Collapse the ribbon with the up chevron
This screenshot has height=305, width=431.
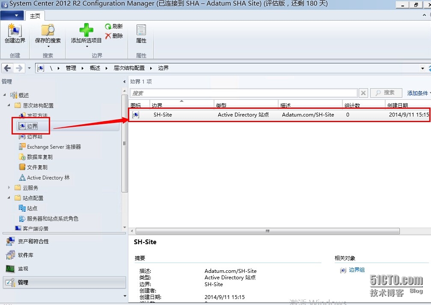click(x=424, y=15)
